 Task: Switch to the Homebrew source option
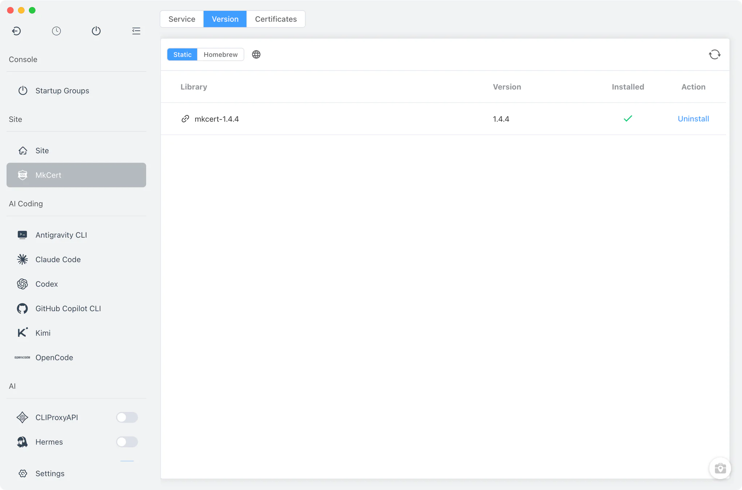[221, 54]
